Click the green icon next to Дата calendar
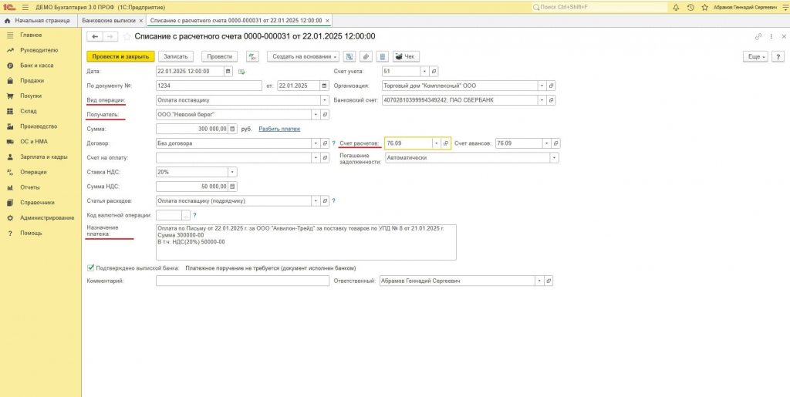 (241, 72)
